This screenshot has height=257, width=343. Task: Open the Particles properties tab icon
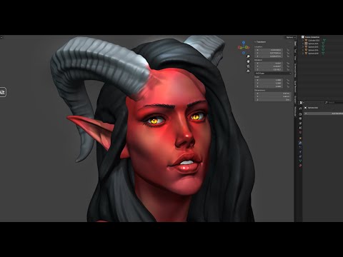pos(300,147)
